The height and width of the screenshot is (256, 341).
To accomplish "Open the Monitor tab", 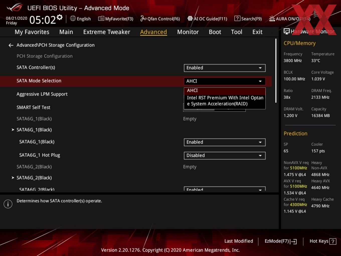I will pos(188,32).
